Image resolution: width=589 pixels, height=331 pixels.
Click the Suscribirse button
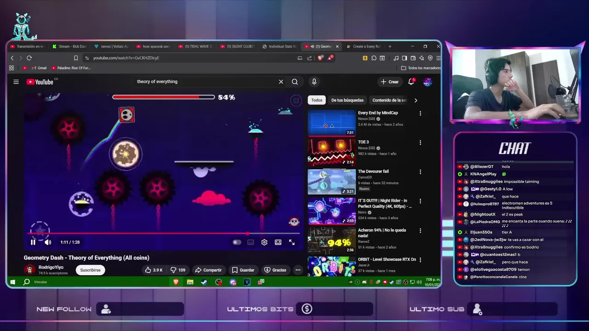coord(90,270)
